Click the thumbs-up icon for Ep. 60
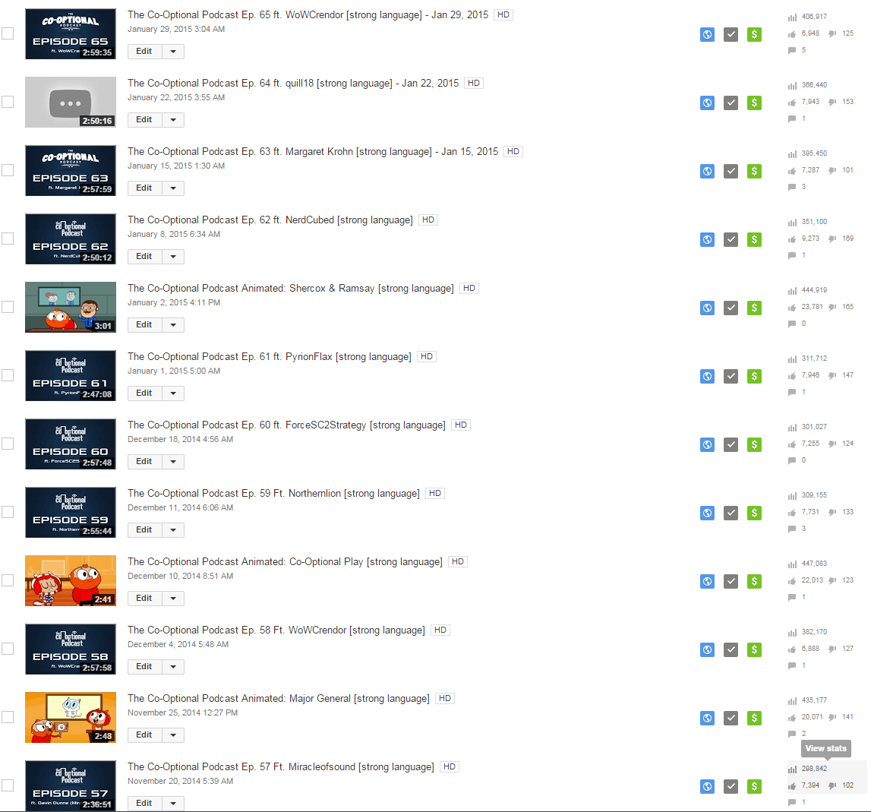Viewport: 871px width, 812px height. pyautogui.click(x=792, y=444)
